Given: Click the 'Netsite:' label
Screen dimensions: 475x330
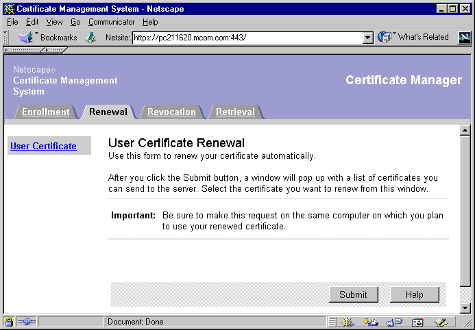Looking at the screenshot, I should [x=117, y=38].
